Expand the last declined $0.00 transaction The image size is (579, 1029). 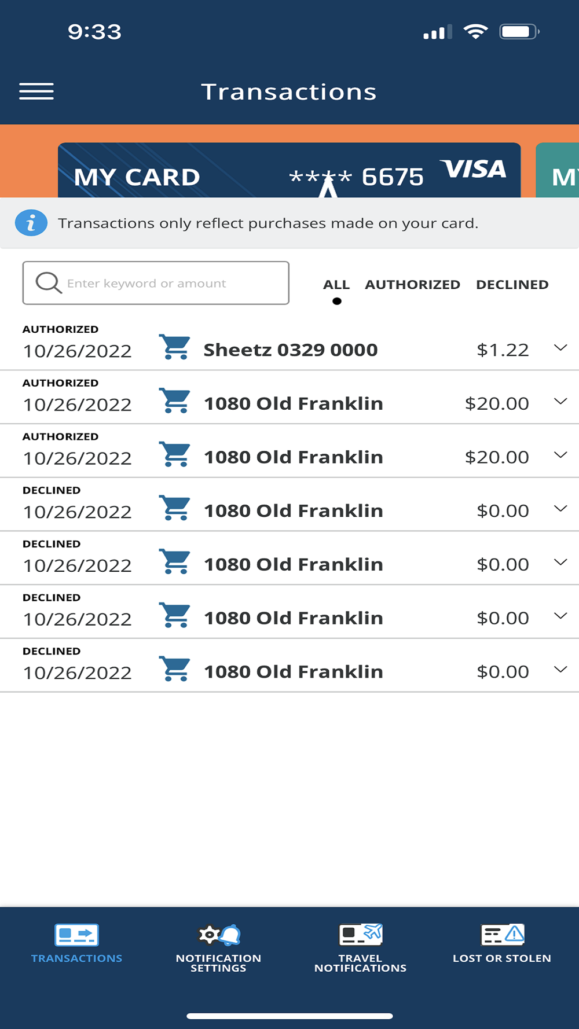tap(560, 670)
